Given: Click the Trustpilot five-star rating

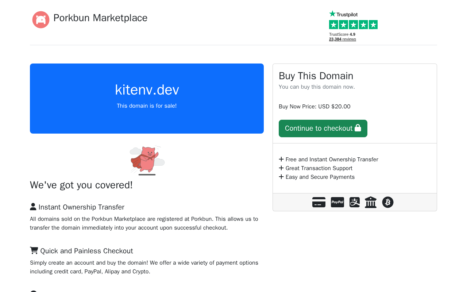Looking at the screenshot, I should pyautogui.click(x=353, y=25).
